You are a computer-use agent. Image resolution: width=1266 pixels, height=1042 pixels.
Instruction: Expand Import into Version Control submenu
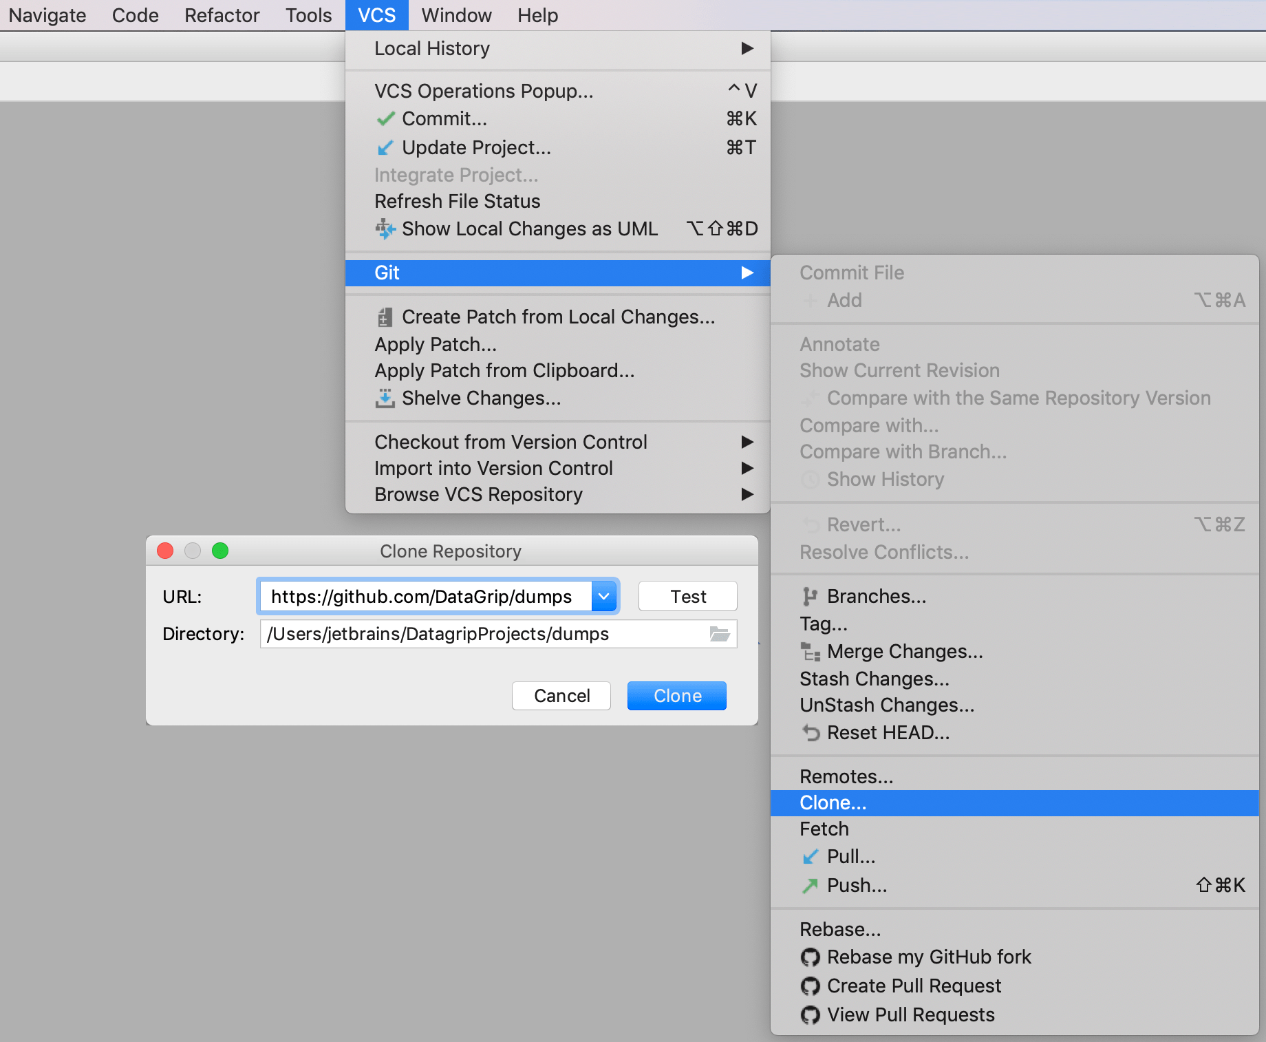tap(558, 468)
